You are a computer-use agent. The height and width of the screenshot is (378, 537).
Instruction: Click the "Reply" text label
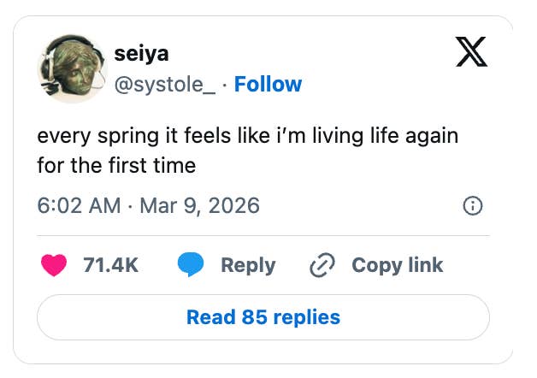248,265
